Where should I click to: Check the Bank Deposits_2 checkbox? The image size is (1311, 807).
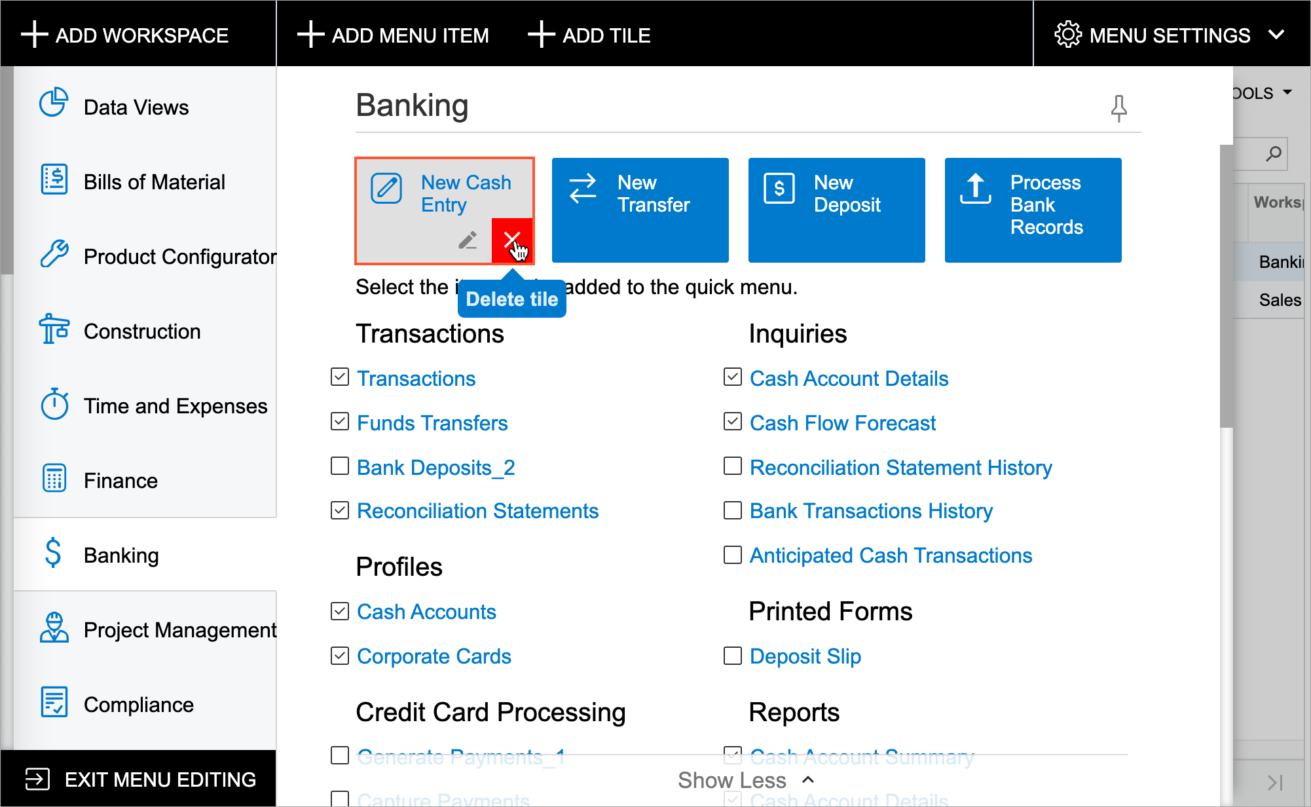[340, 466]
